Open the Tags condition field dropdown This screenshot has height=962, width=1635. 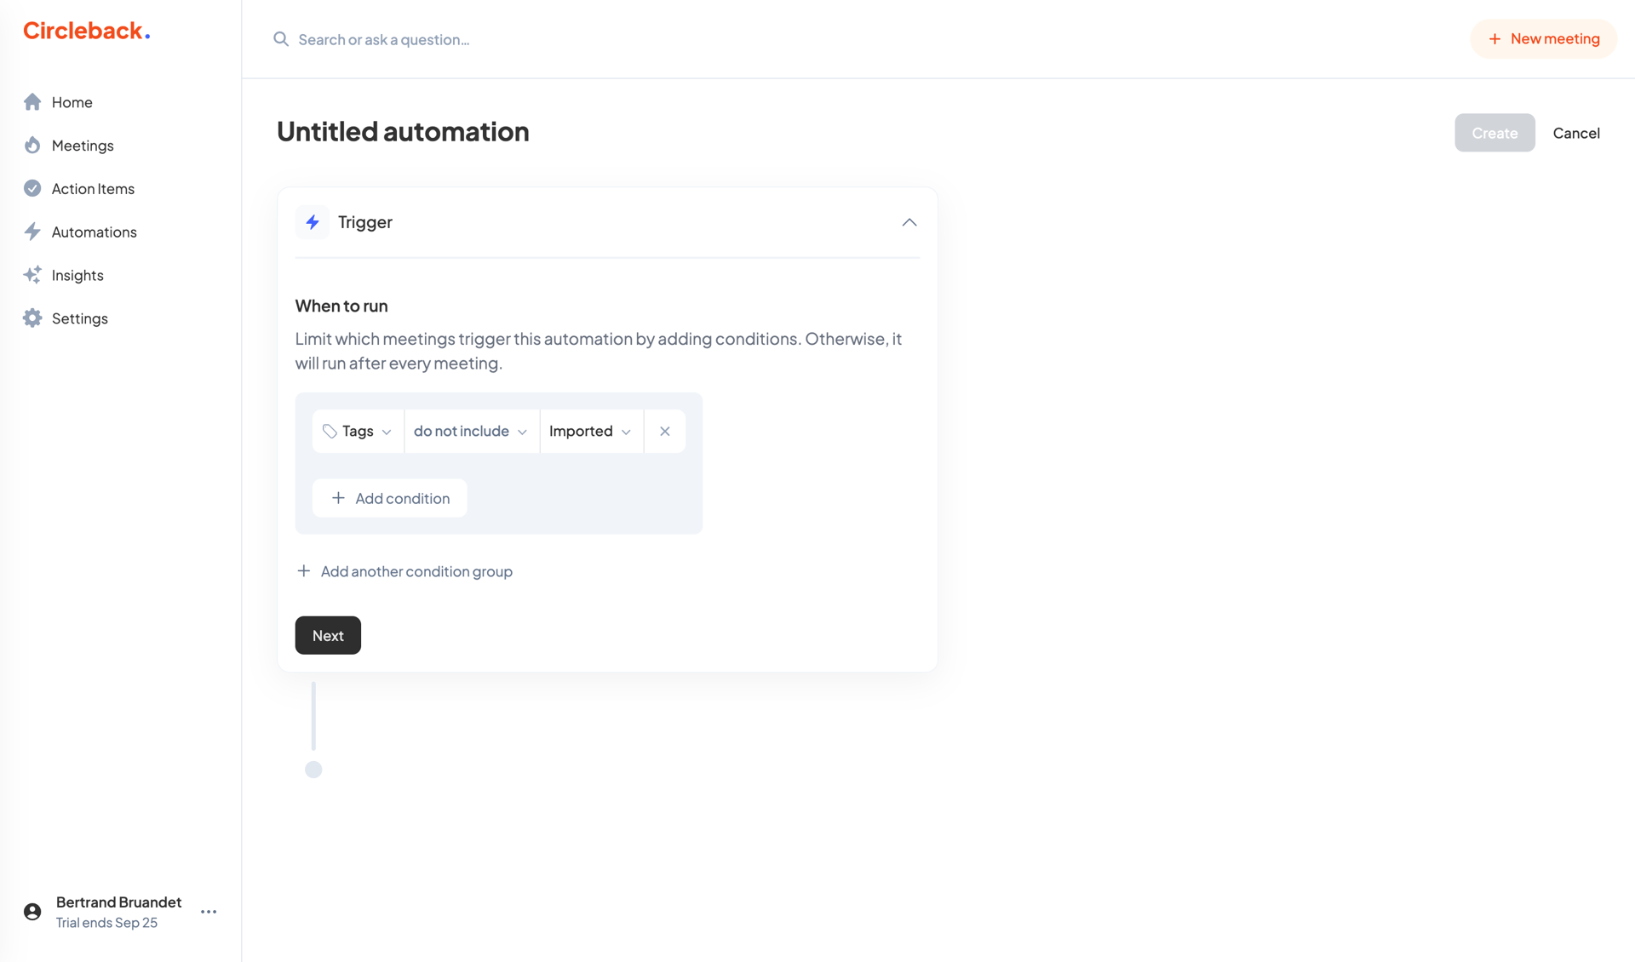(357, 431)
